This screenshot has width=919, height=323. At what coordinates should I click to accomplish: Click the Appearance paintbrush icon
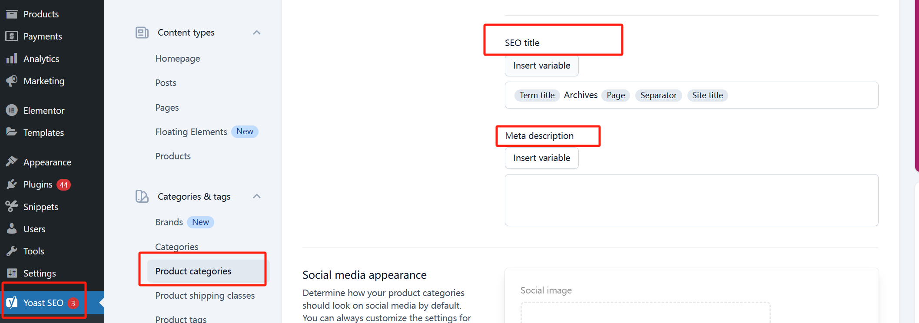pyautogui.click(x=12, y=162)
